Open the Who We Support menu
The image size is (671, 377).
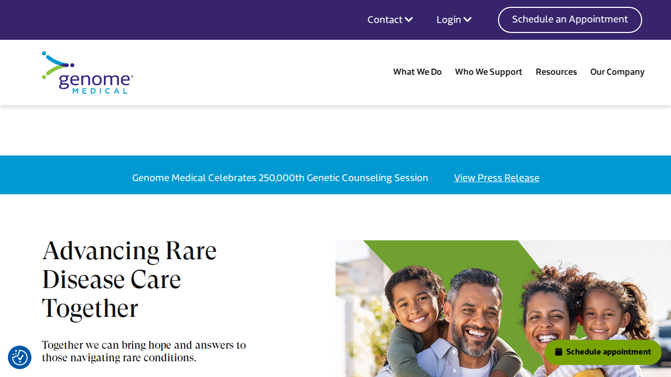[x=489, y=72]
